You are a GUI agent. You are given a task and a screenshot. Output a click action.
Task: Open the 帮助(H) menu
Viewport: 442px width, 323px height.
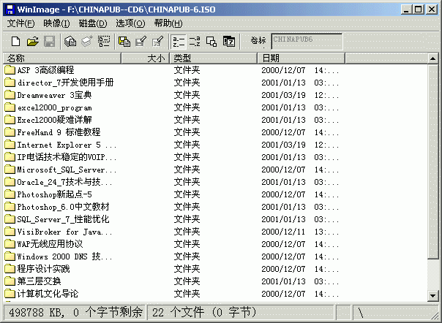(x=168, y=23)
